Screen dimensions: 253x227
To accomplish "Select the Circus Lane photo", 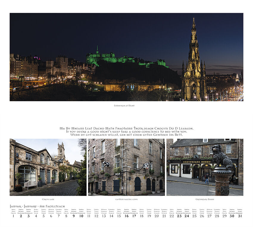I will 48,167.
